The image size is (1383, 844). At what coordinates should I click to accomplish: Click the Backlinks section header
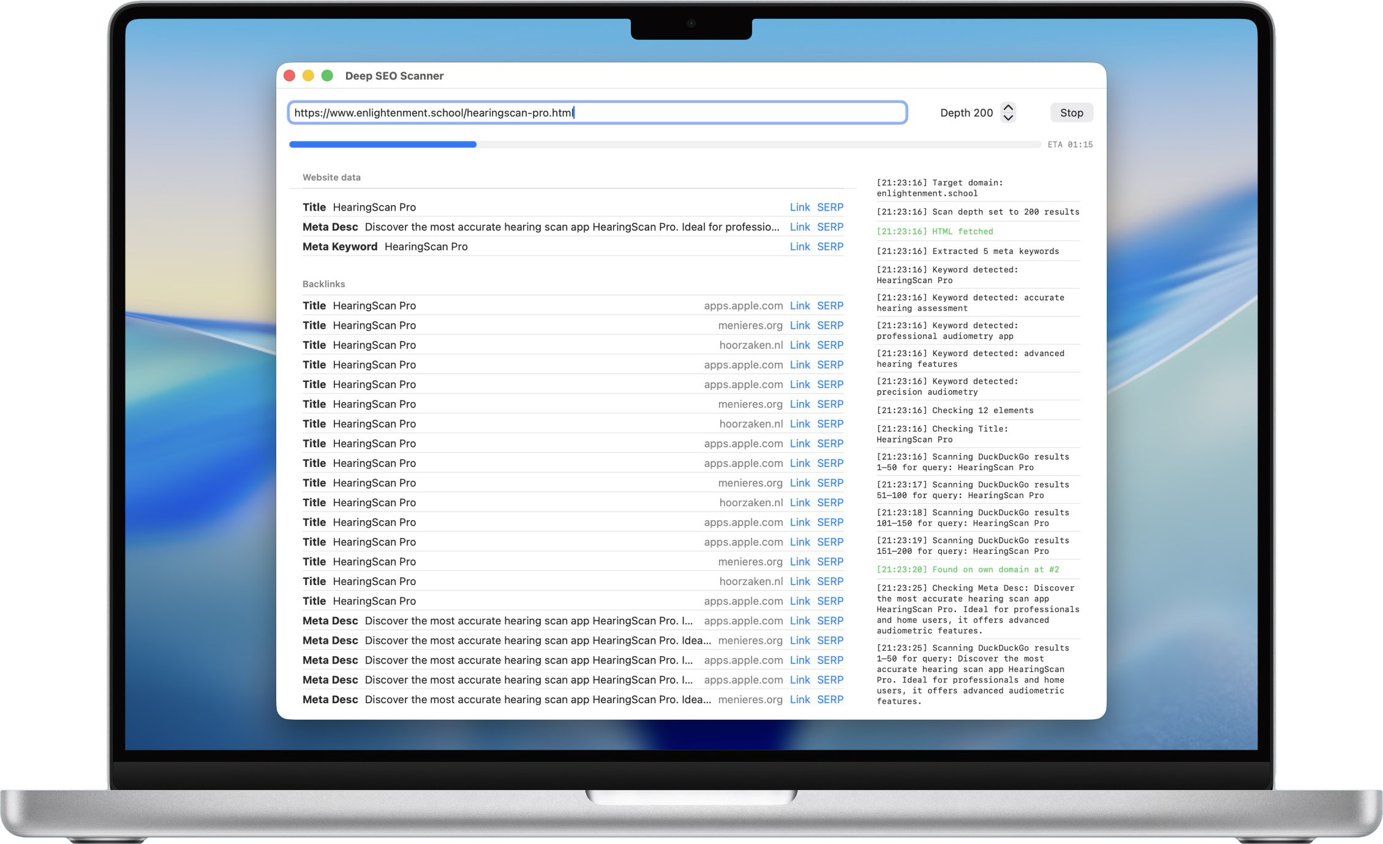tap(323, 283)
